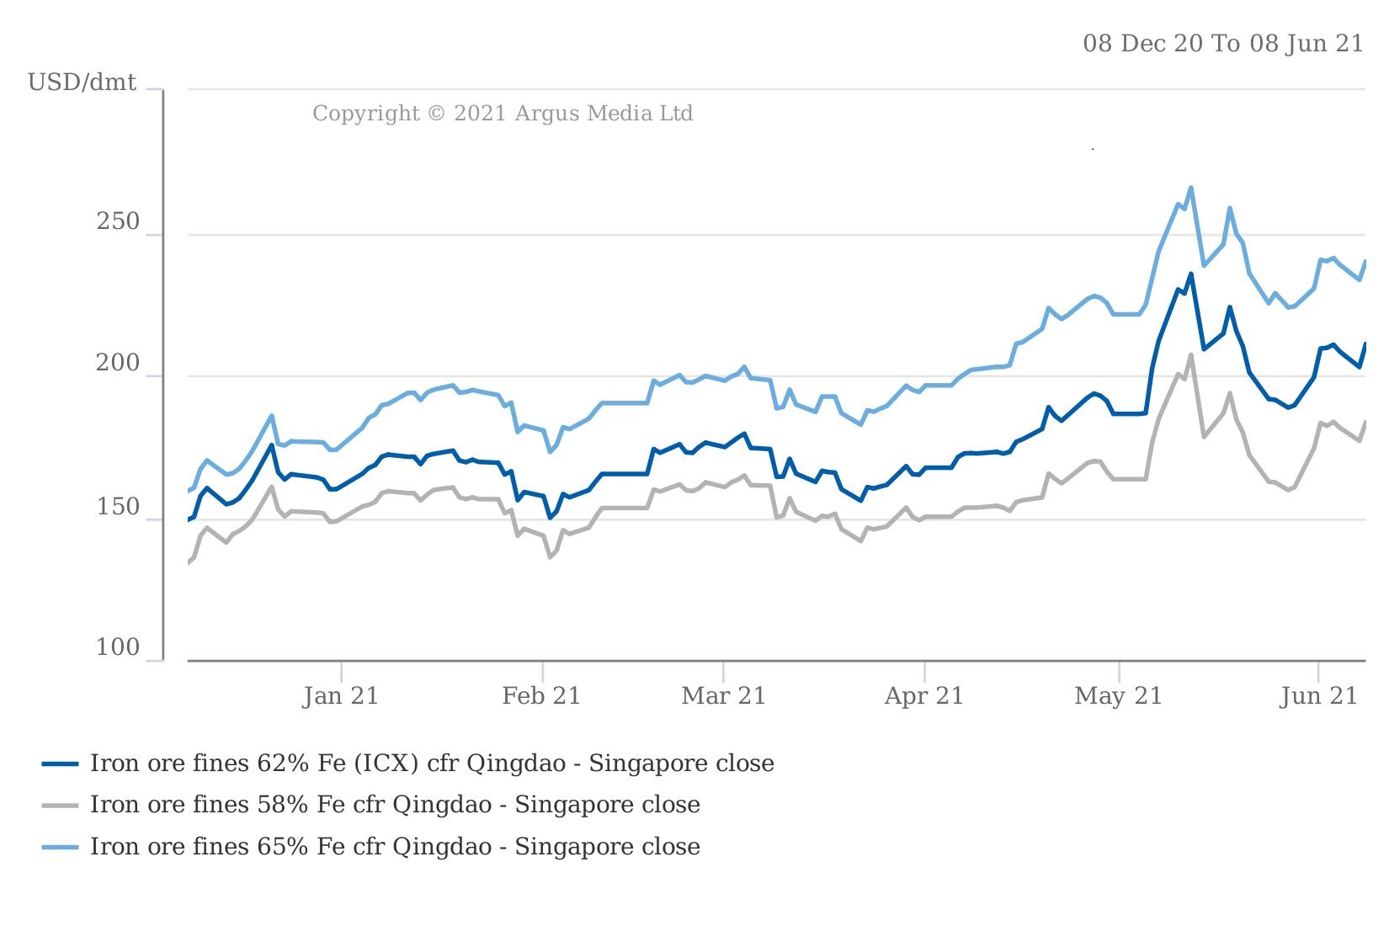1389x926 pixels.
Task: Click the May 21 x-axis label
Action: click(1118, 696)
